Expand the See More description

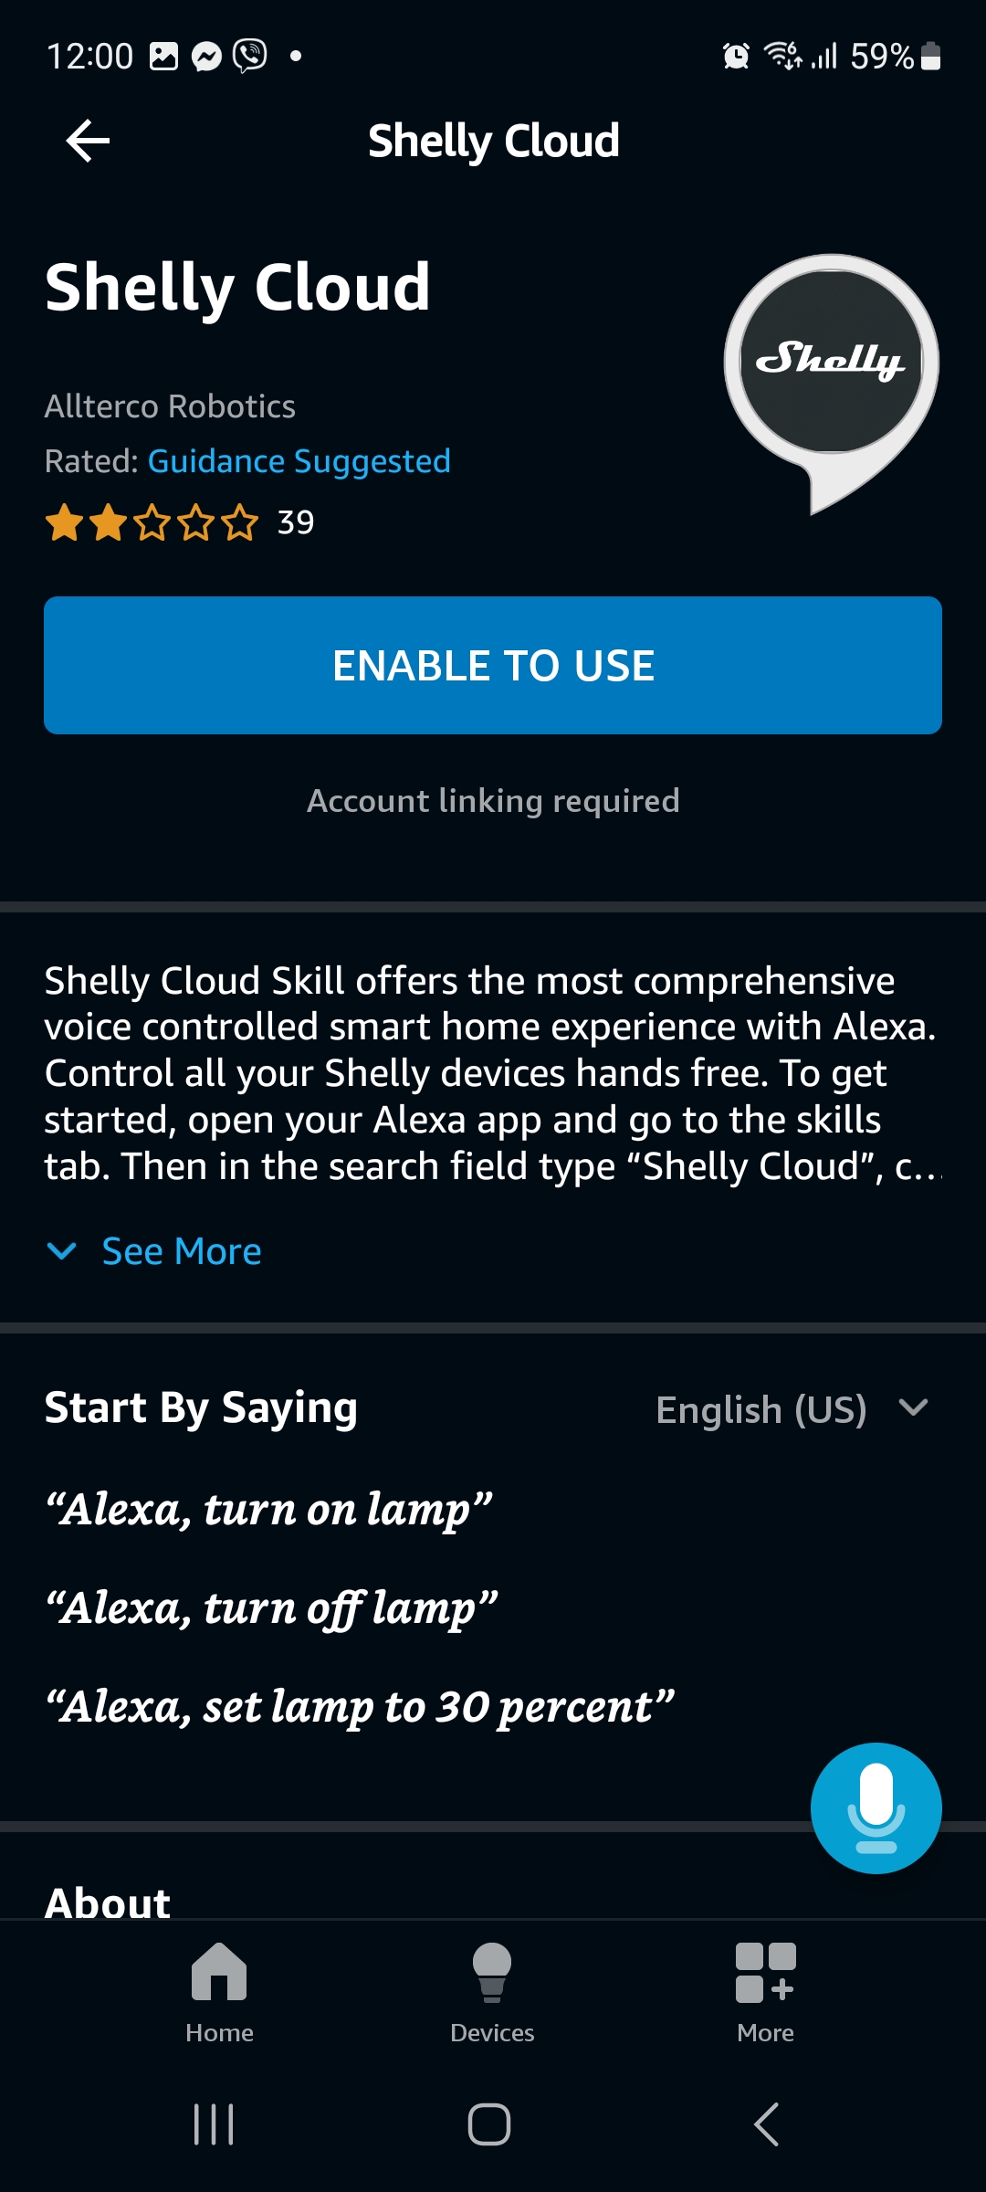pyautogui.click(x=180, y=1250)
